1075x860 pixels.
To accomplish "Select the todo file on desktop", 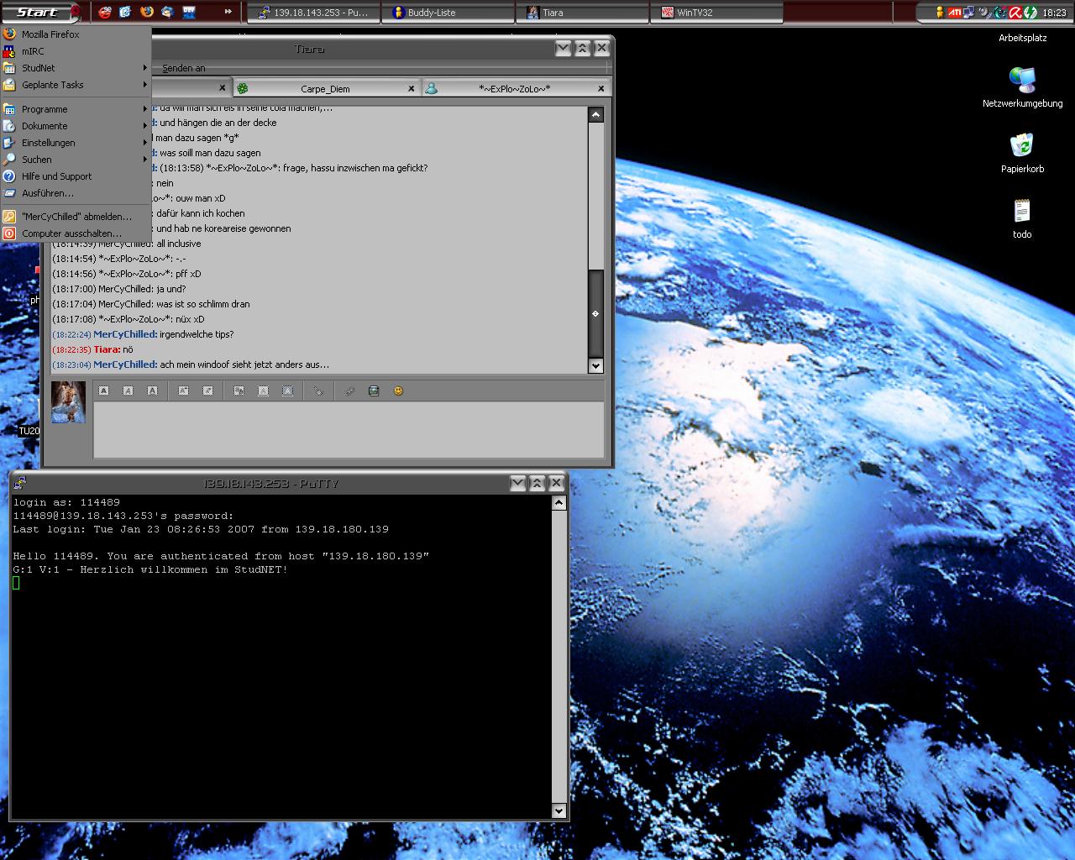I will point(1022,212).
